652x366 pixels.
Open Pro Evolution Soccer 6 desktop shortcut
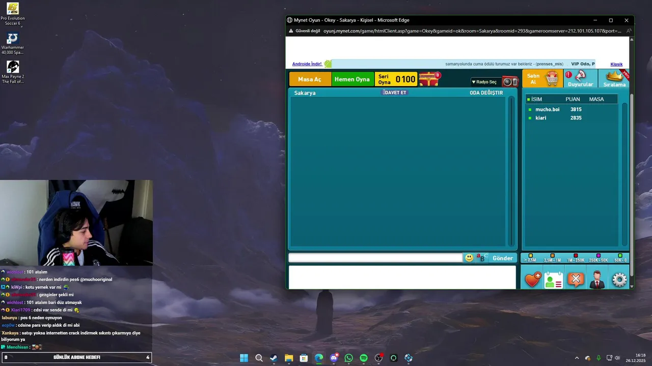pyautogui.click(x=13, y=14)
